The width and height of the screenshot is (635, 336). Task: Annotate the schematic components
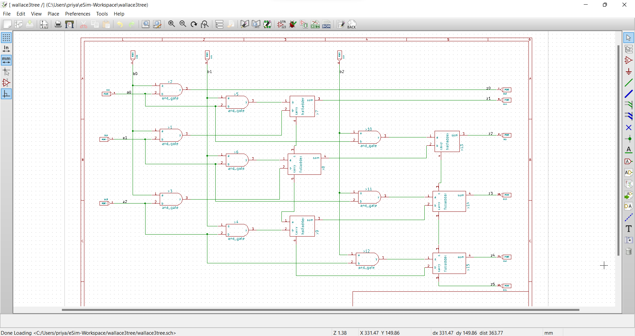281,24
